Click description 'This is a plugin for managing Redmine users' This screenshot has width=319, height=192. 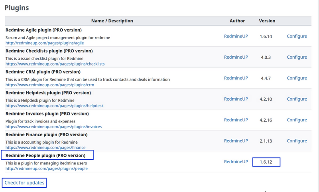tap(46, 163)
